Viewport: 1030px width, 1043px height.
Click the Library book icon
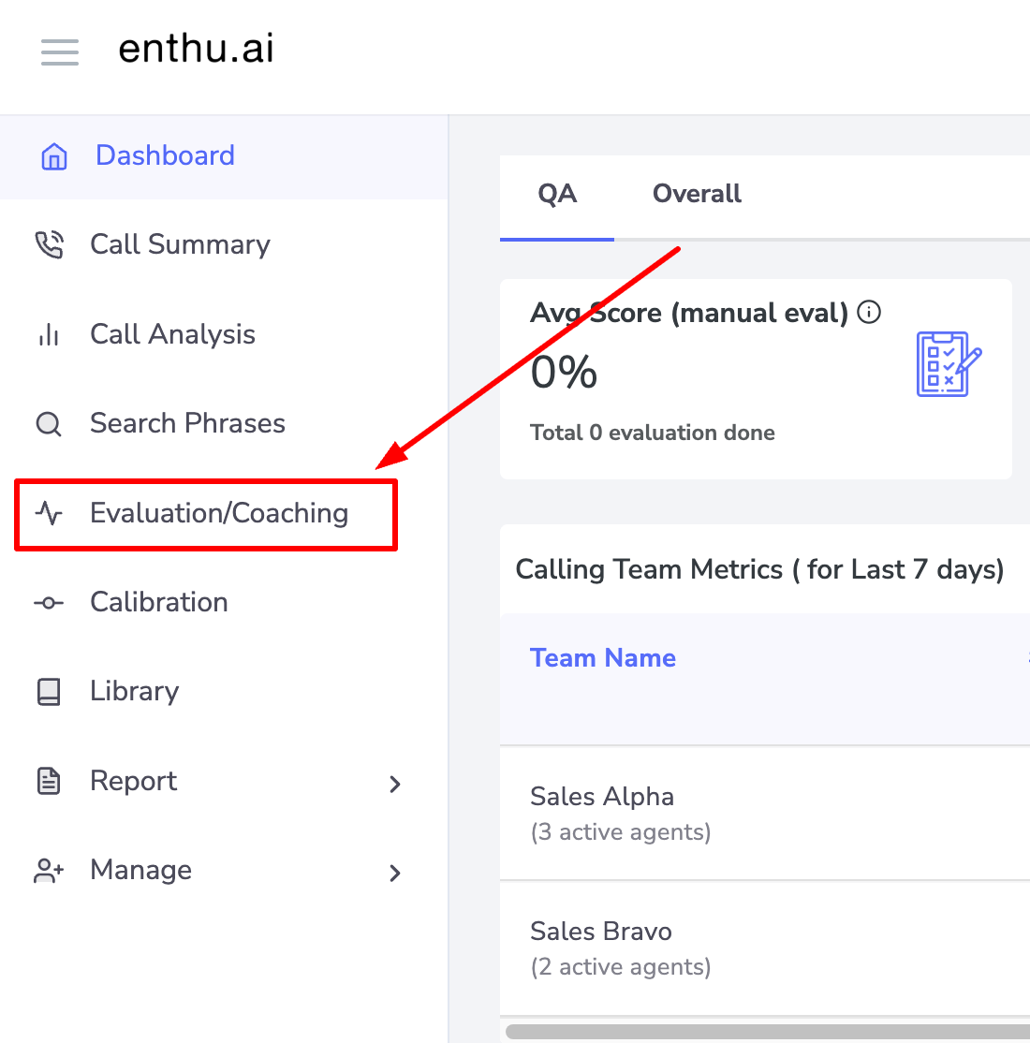tap(49, 692)
